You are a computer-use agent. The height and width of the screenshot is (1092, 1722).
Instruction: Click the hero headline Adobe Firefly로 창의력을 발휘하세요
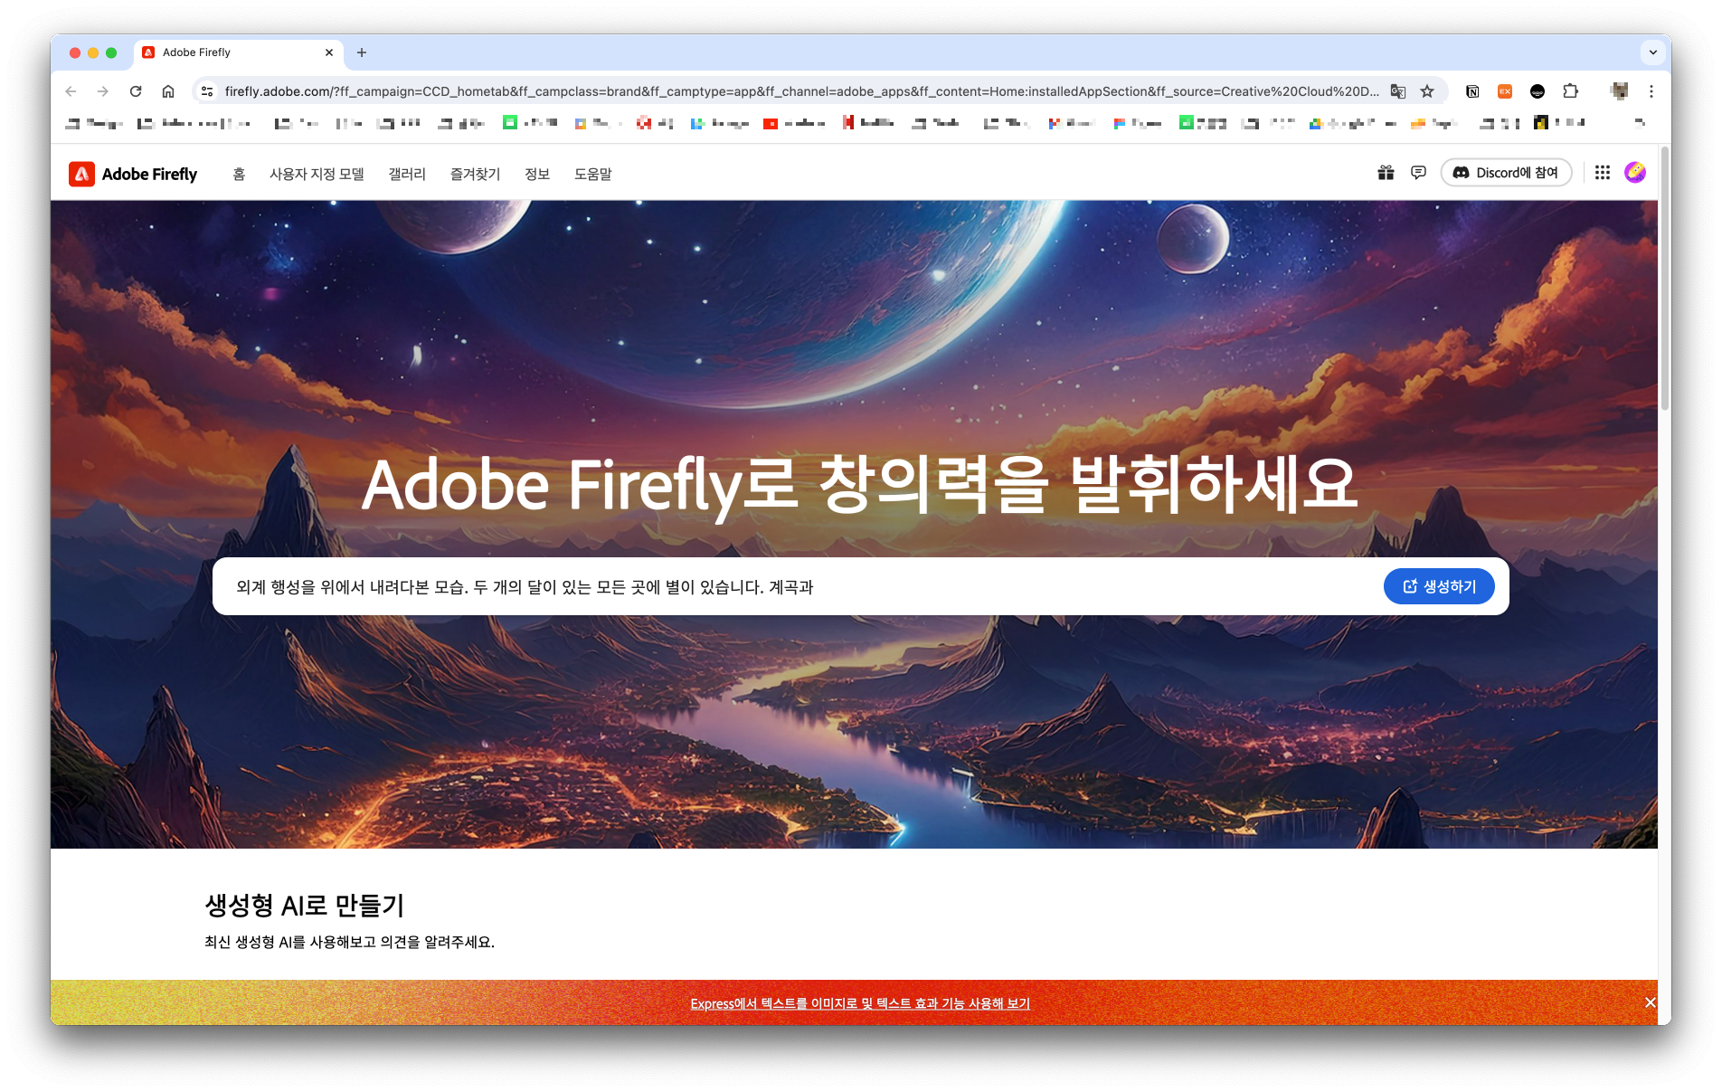pos(860,485)
